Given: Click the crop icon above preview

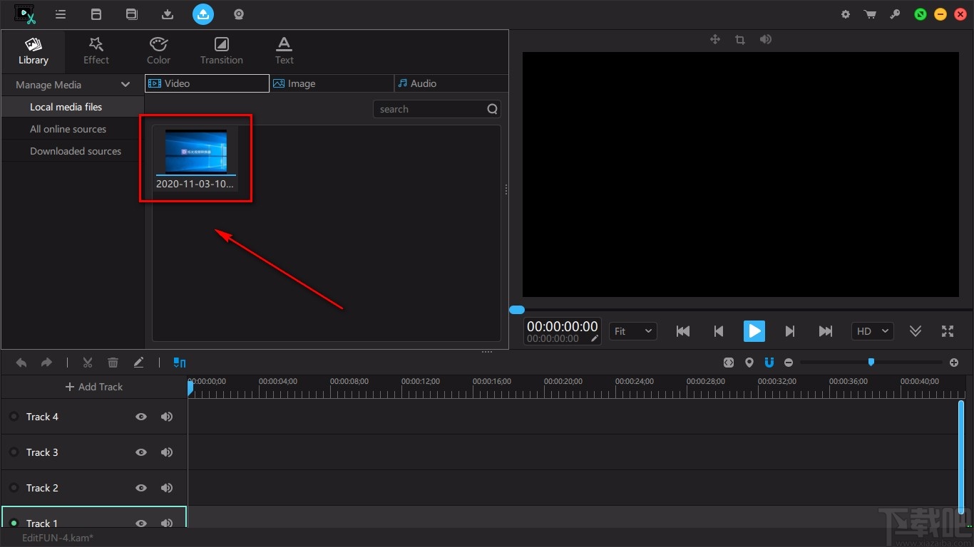Looking at the screenshot, I should point(740,40).
